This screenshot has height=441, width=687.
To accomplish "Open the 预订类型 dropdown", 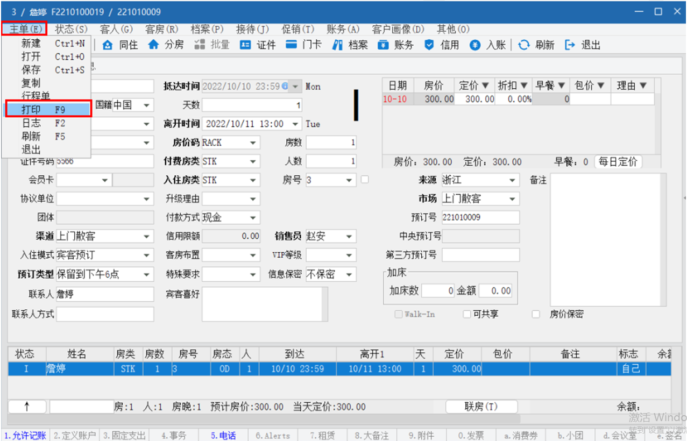I will [147, 274].
